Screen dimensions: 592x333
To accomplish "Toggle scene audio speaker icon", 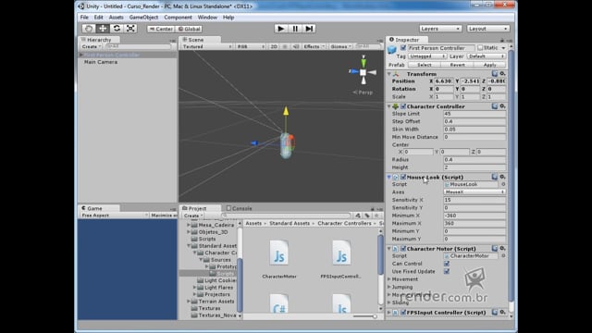I will (296, 46).
